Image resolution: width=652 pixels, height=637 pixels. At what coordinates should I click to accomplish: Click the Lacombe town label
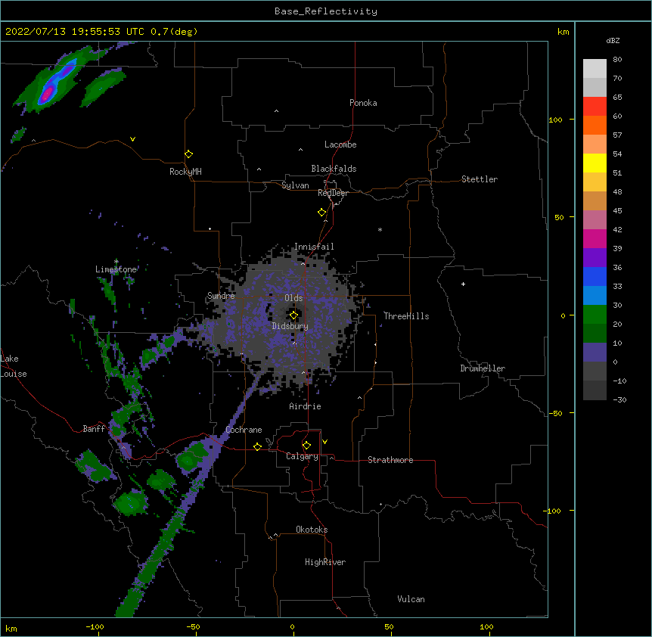[340, 144]
